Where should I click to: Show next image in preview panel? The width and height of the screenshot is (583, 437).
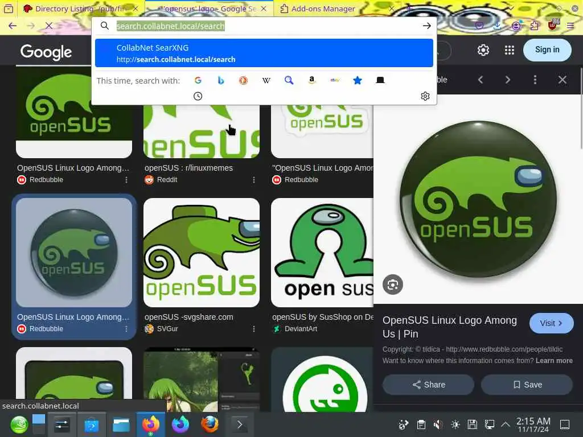tap(507, 80)
